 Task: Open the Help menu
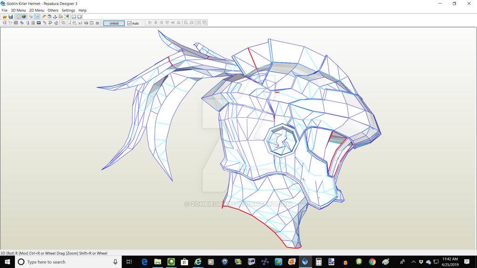pos(82,10)
